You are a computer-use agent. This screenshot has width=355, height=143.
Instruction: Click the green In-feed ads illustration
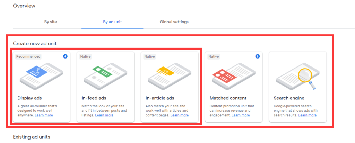click(x=105, y=76)
